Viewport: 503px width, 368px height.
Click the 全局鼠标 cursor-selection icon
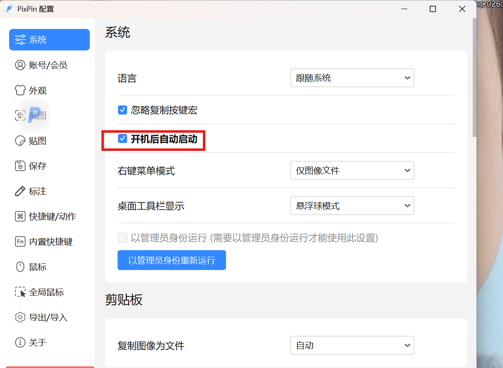coord(20,292)
